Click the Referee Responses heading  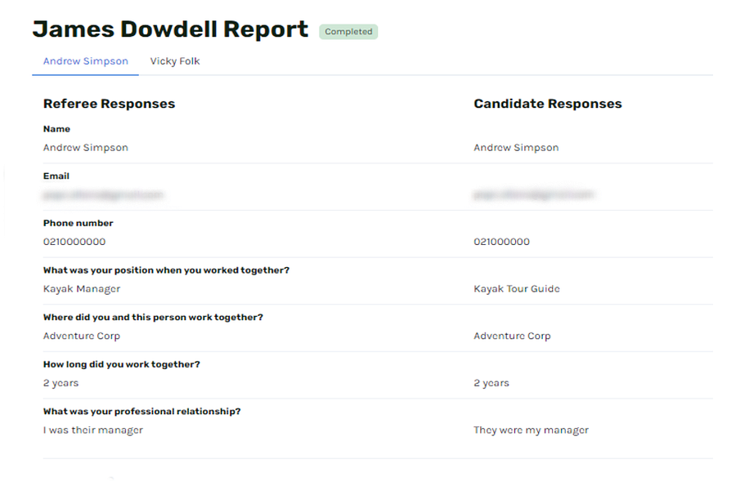[109, 104]
